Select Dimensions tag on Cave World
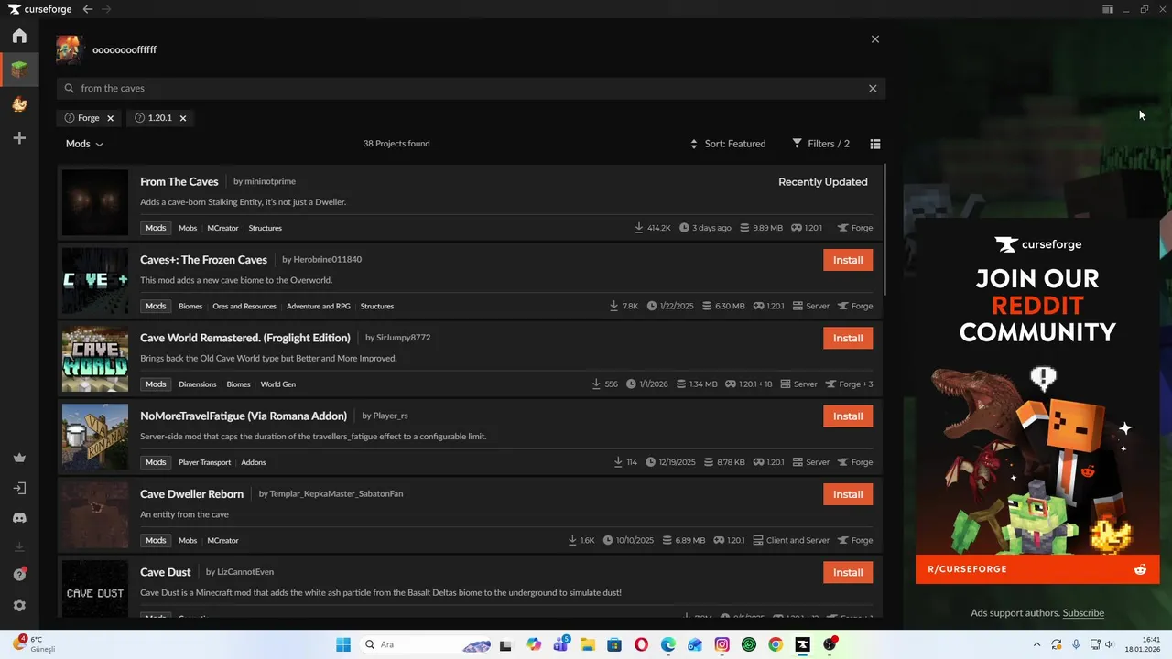 coord(198,384)
